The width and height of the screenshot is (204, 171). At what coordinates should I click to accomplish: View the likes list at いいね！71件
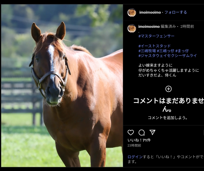[x=139, y=140]
